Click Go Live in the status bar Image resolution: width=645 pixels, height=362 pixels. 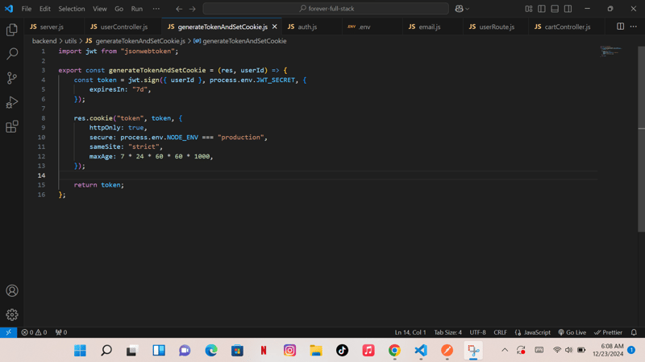coord(572,332)
